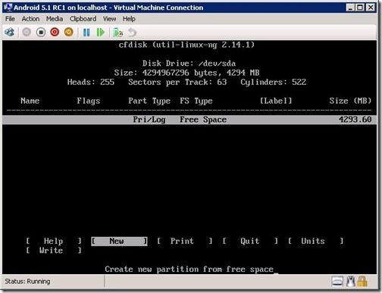Viewport: 382px width, 293px height.
Task: Click the red Shut Down icon
Action: [x=55, y=33]
